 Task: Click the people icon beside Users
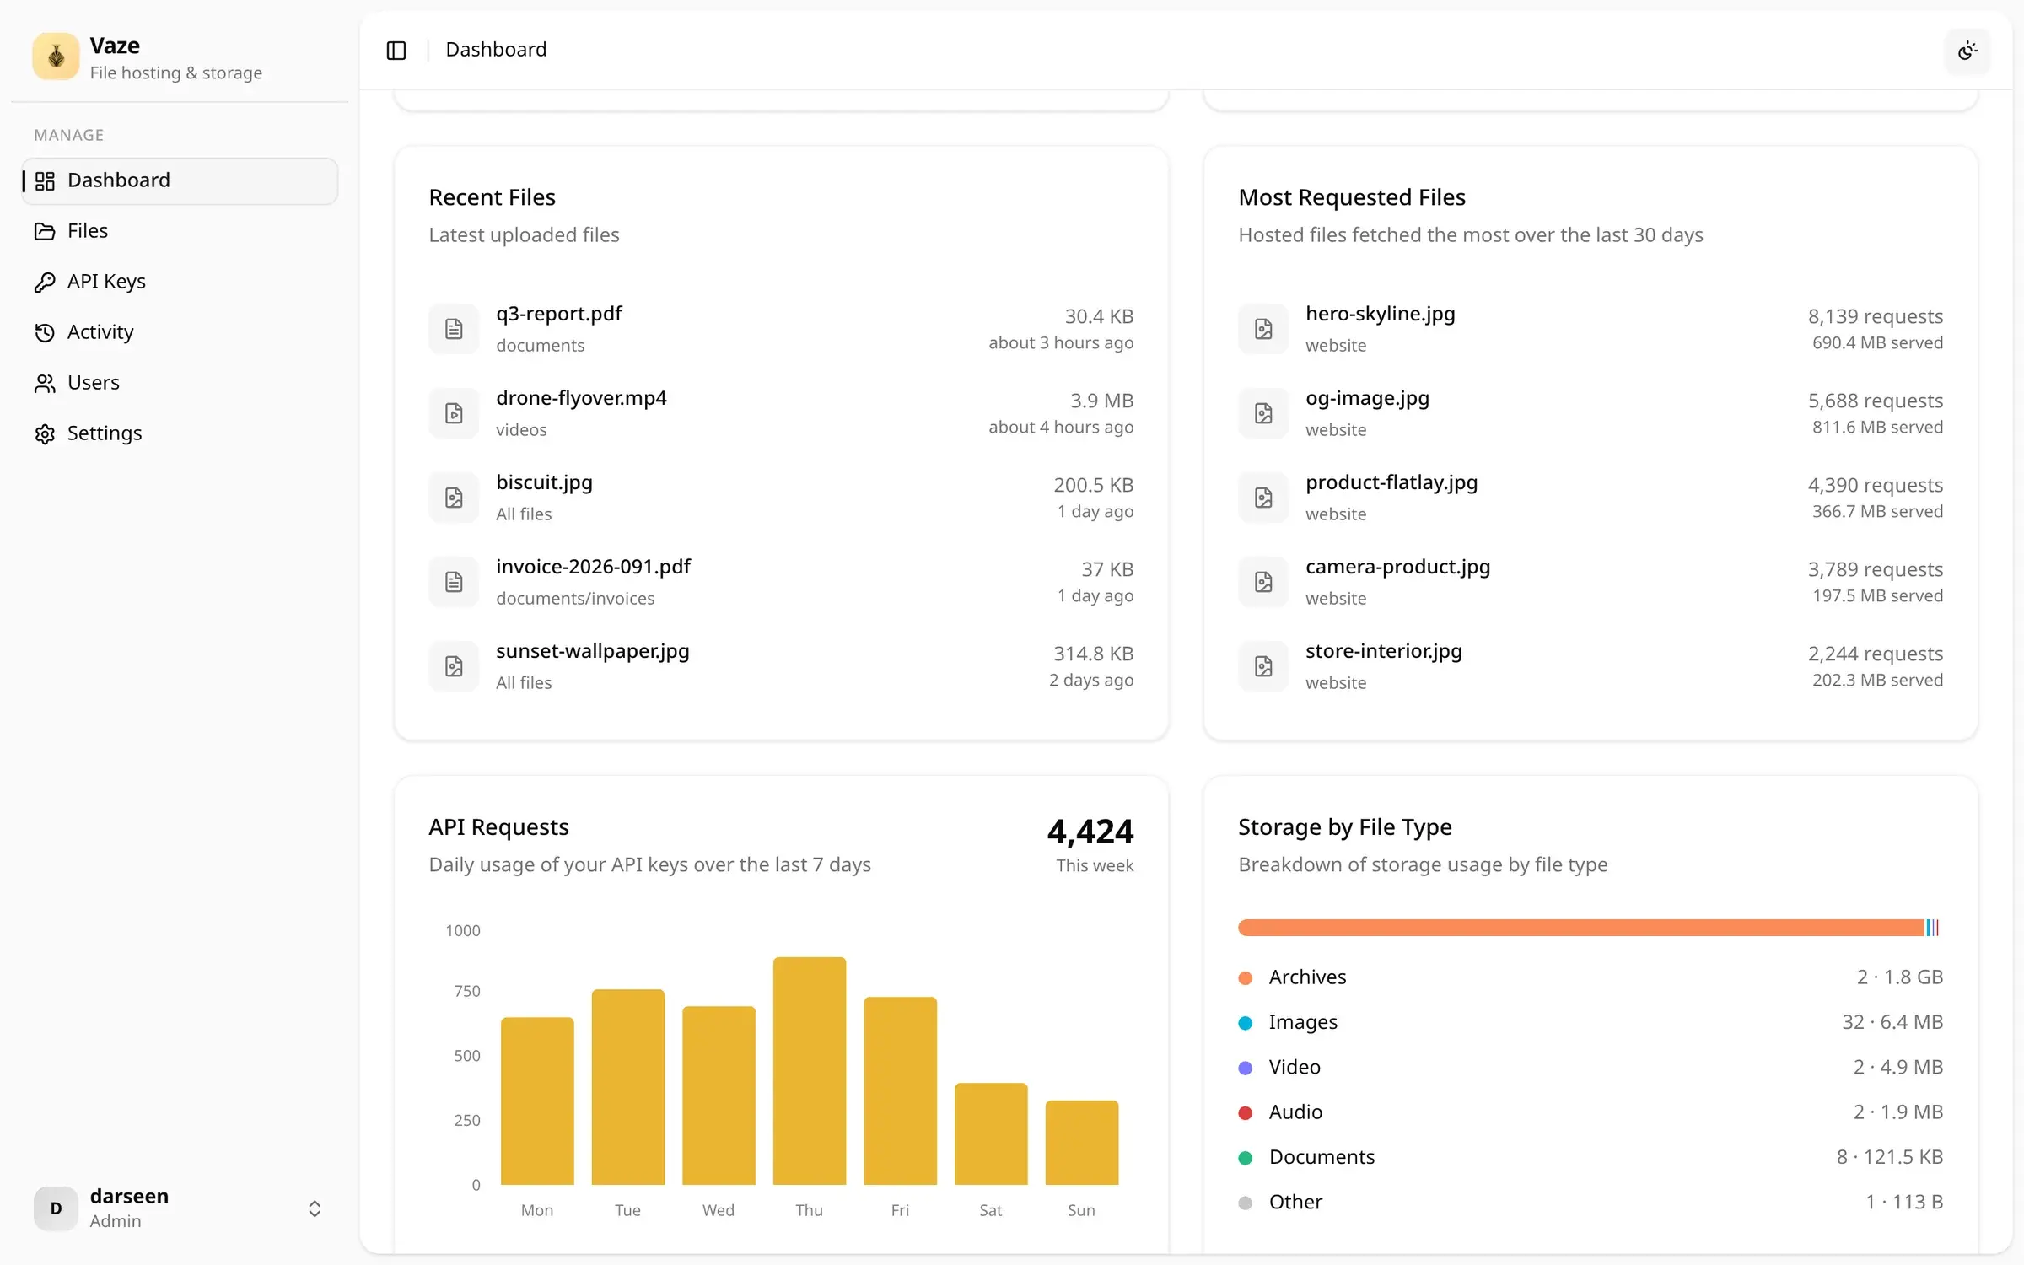45,384
